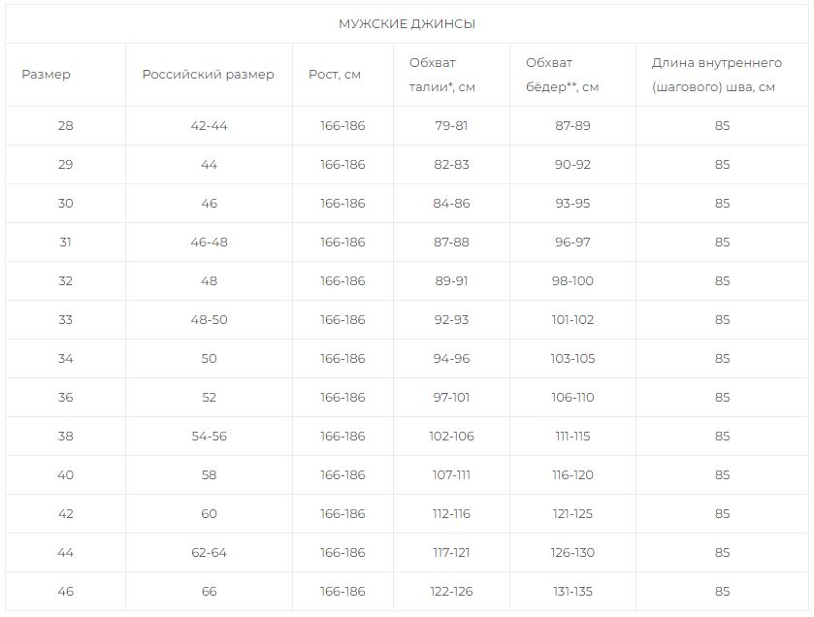Click the Рост, см column header
This screenshot has height=617, width=814.
335,75
